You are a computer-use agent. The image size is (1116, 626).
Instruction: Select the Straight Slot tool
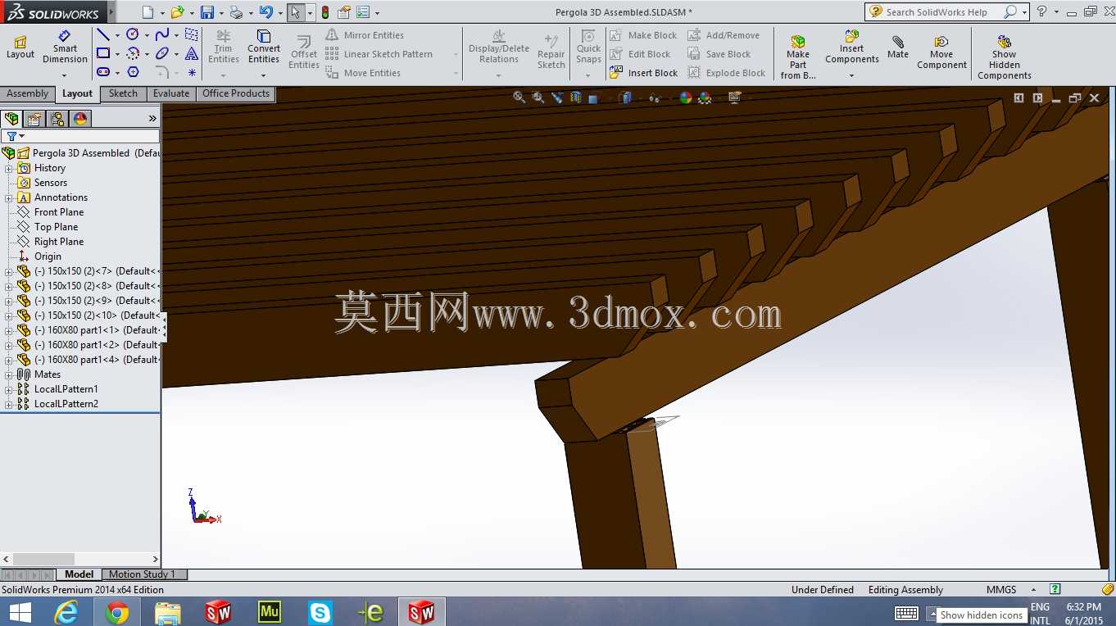103,72
